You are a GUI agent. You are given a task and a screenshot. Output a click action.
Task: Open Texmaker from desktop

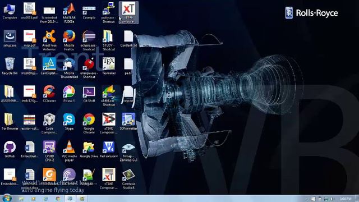pyautogui.click(x=109, y=66)
